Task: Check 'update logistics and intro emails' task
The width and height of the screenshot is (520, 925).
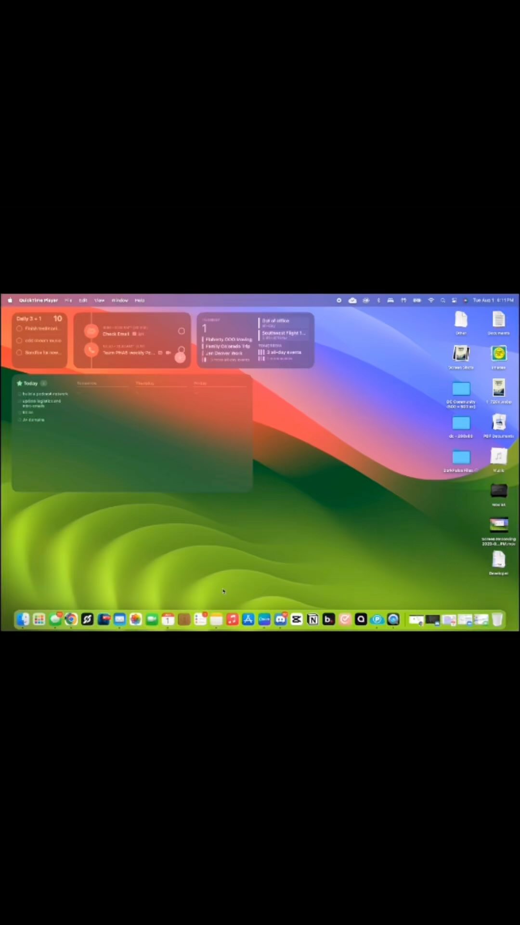Action: pos(20,401)
